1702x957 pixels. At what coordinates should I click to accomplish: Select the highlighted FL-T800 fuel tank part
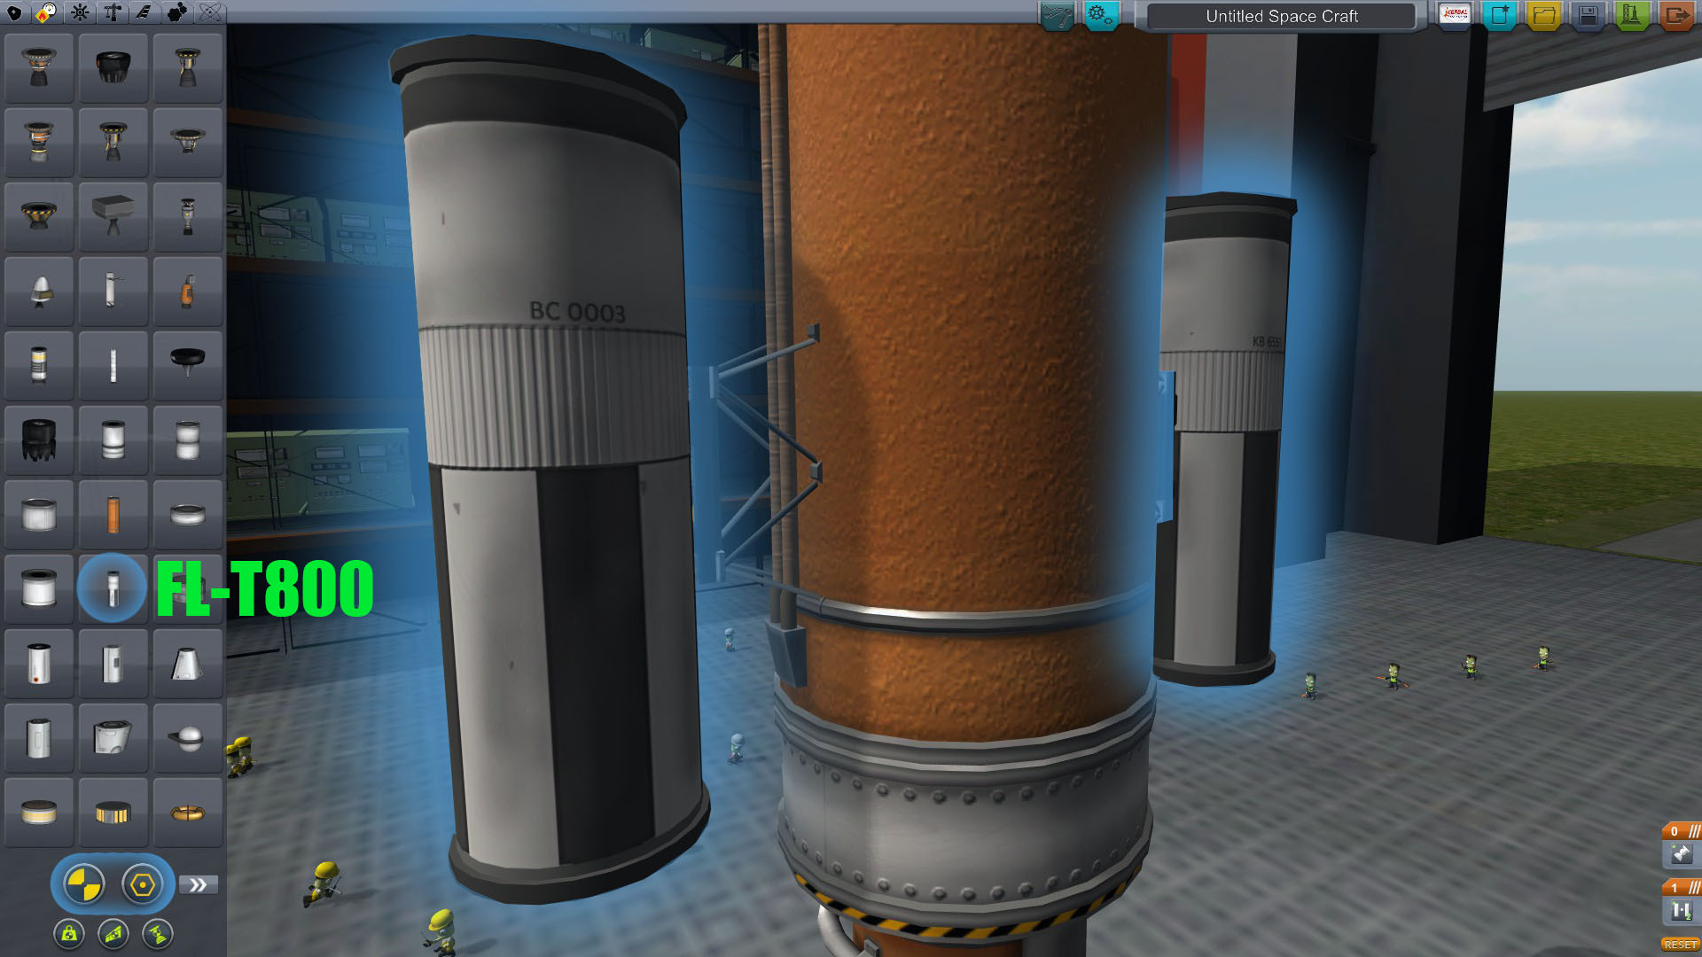(112, 588)
